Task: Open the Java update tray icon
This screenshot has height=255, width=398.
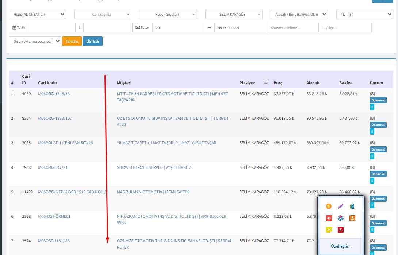Action: point(352,218)
